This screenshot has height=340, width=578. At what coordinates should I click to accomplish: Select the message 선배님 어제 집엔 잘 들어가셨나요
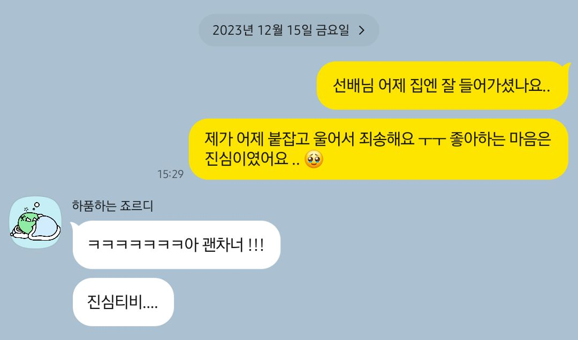click(x=443, y=86)
